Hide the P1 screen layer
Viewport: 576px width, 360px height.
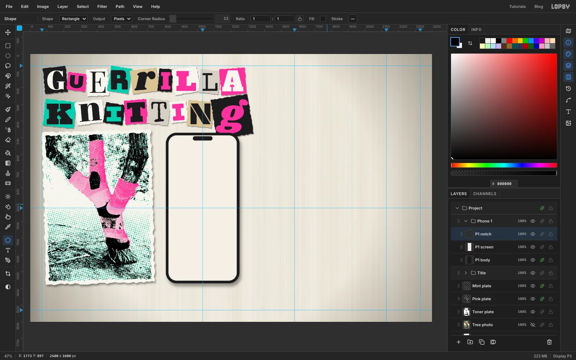(533, 247)
